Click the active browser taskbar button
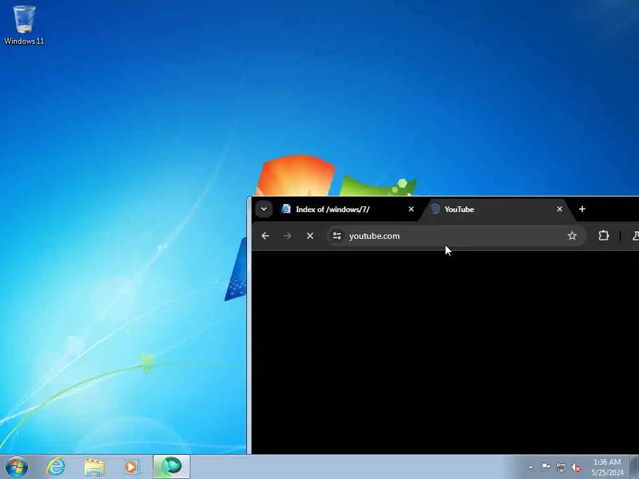Image resolution: width=639 pixels, height=479 pixels. click(172, 467)
